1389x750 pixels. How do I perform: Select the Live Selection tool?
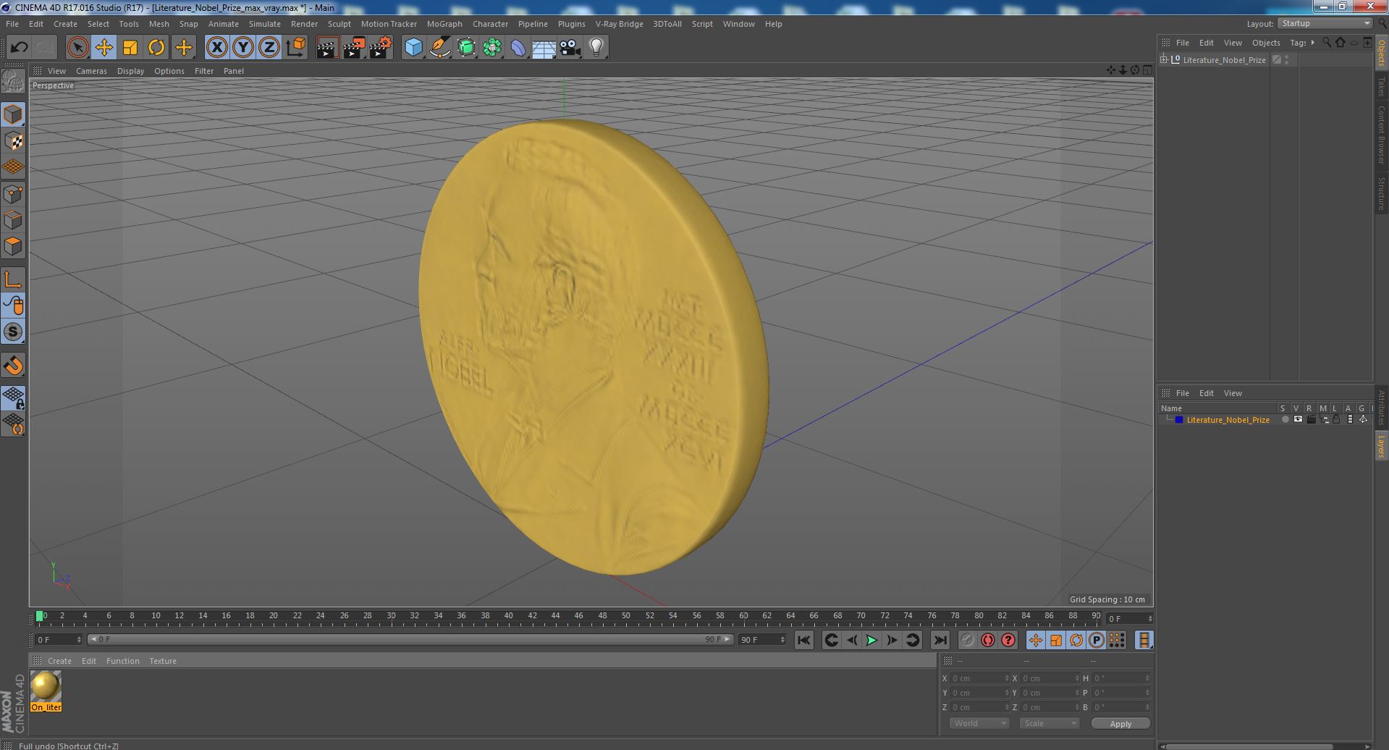[77, 48]
